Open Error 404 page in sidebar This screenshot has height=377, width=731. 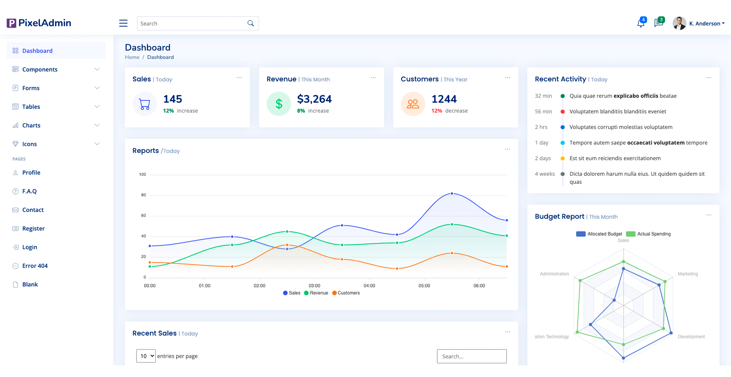click(35, 266)
